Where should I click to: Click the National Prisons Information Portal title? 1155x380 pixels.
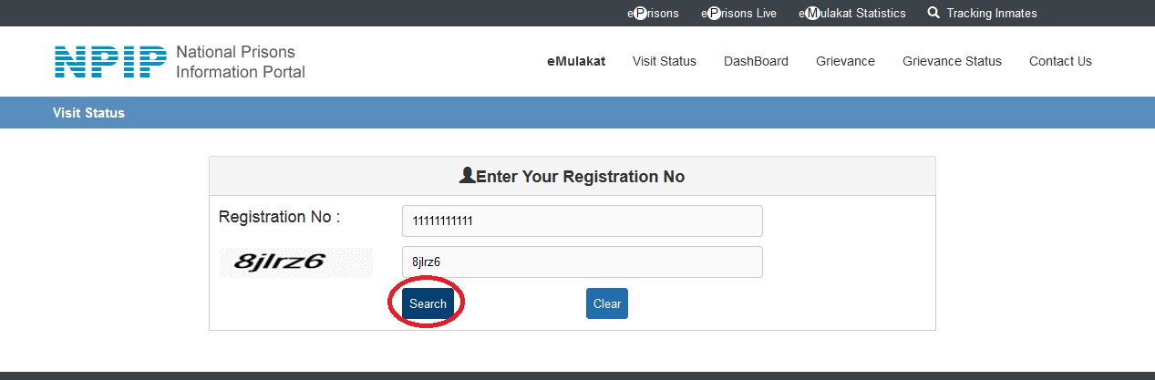(240, 62)
